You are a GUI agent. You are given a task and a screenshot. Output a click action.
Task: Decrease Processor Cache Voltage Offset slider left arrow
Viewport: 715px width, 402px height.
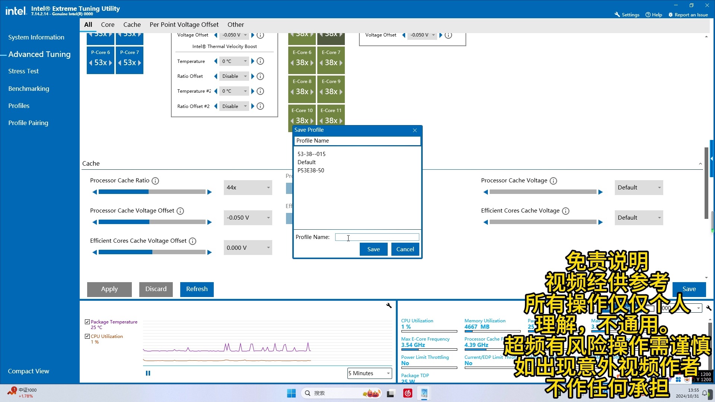(95, 222)
